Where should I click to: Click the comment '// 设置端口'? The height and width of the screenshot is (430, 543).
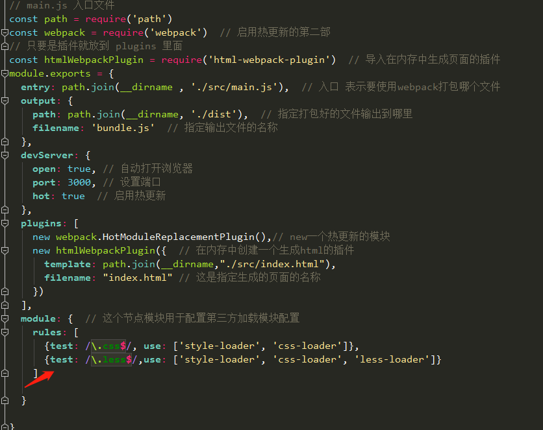click(x=132, y=182)
